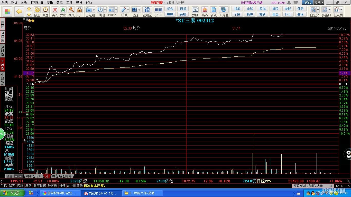Open the 自选股 star folder icon
The width and height of the screenshot is (351, 197).
click(x=89, y=10)
